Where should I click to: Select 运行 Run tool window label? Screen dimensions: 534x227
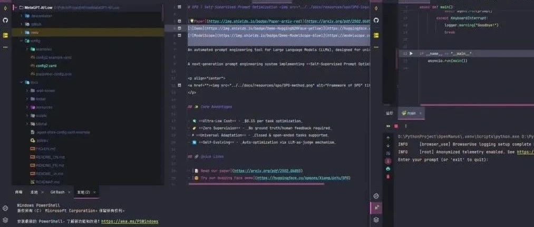[x=390, y=113]
